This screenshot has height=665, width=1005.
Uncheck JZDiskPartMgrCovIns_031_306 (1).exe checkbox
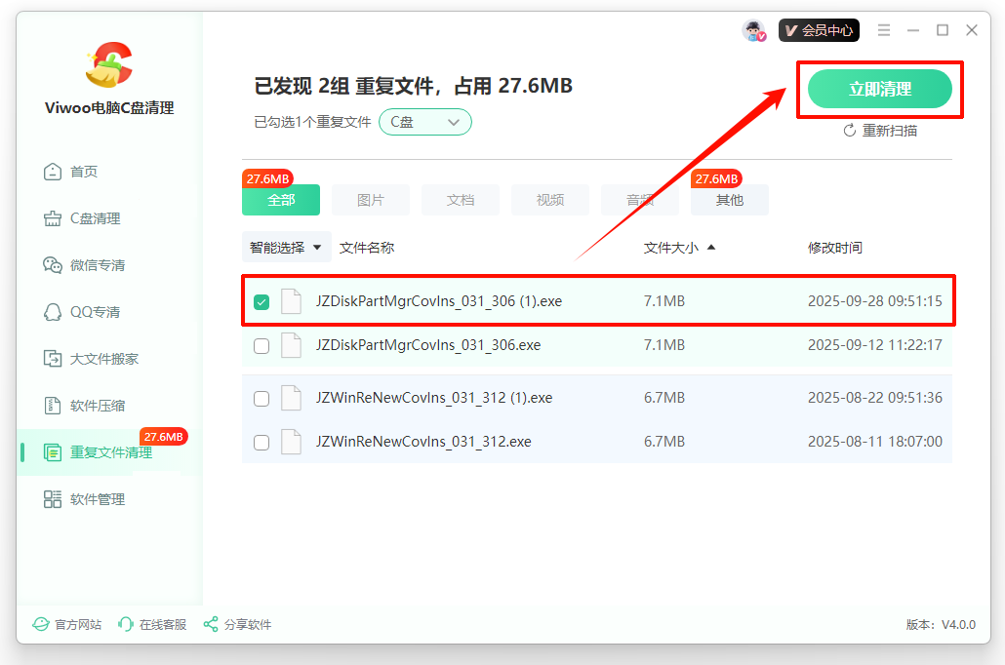click(x=261, y=302)
